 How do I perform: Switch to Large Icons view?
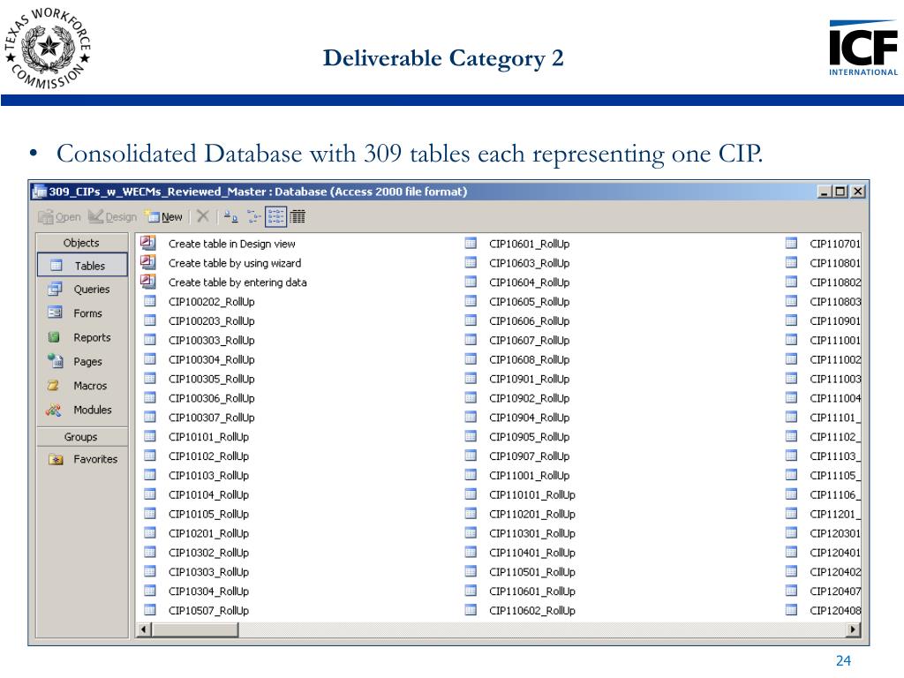pyautogui.click(x=230, y=217)
